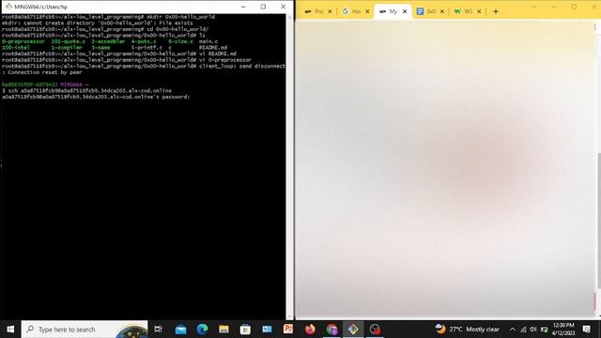Open File Explorer from the taskbar

[x=223, y=330]
